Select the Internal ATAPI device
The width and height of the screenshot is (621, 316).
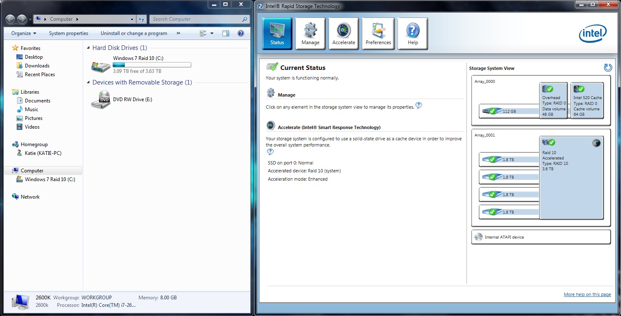click(541, 237)
